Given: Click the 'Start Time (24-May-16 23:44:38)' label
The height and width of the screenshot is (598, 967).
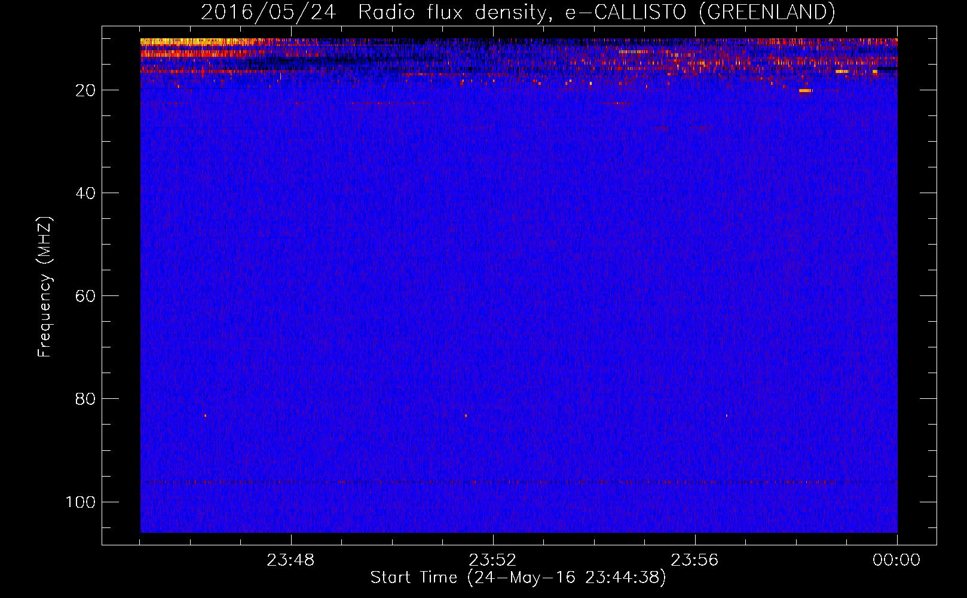Looking at the screenshot, I should coord(518,578).
